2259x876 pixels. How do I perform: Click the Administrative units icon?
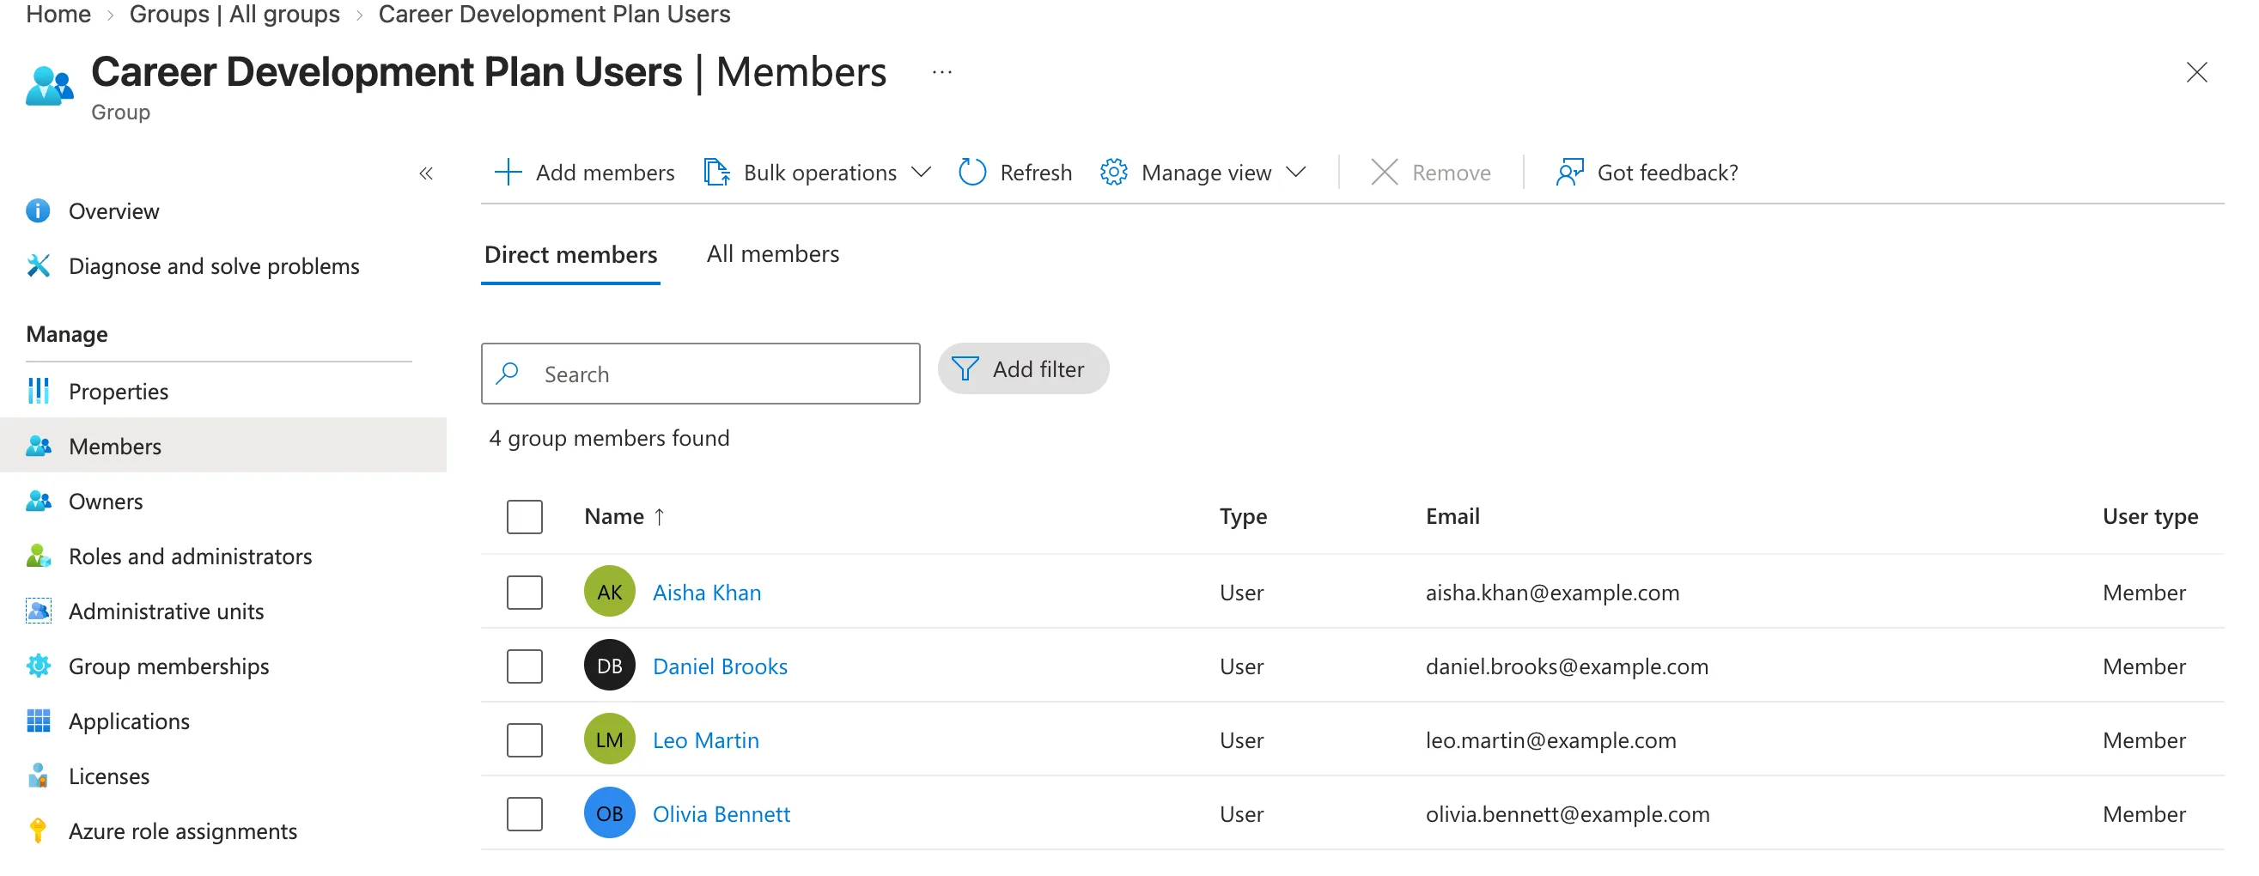pyautogui.click(x=38, y=611)
